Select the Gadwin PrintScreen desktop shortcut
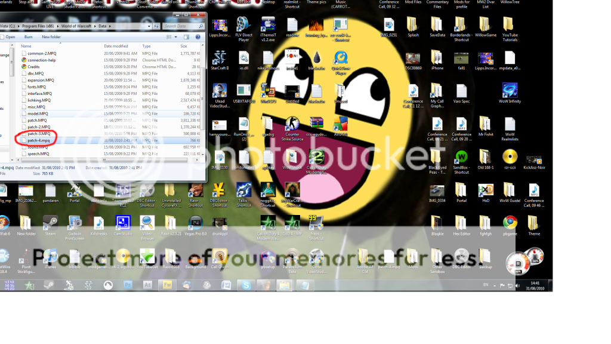The width and height of the screenshot is (611, 344). 75,228
